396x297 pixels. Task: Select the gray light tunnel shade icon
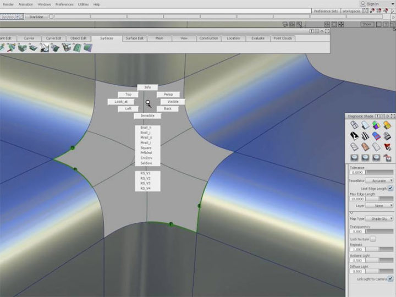(387, 136)
